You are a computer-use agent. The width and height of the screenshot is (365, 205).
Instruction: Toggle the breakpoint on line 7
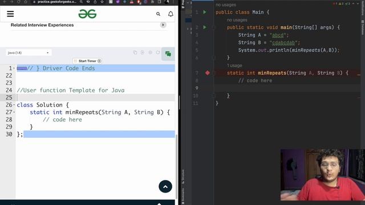(x=208, y=73)
